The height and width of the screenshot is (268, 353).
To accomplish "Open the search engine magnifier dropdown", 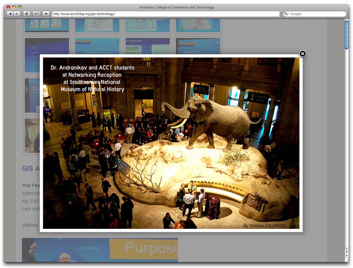I will point(286,14).
